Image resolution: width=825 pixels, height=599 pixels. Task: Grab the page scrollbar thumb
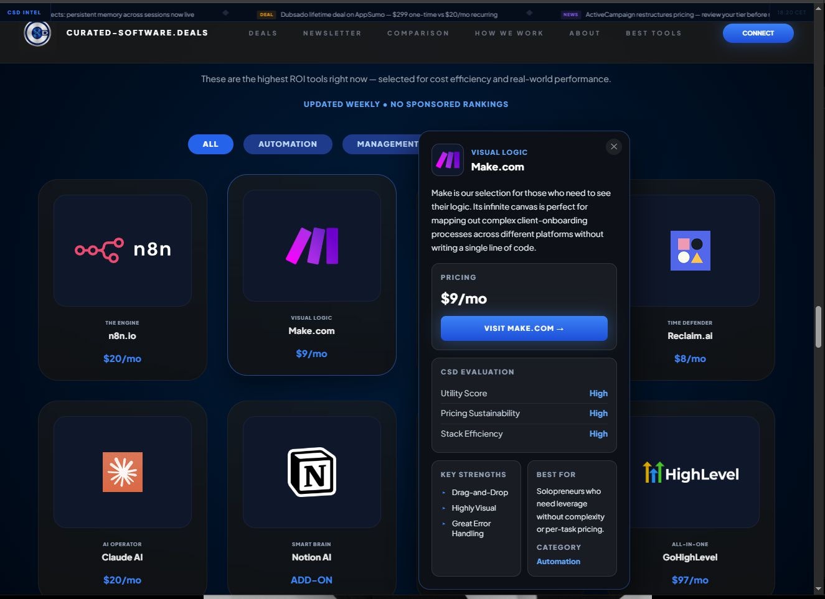coord(818,327)
